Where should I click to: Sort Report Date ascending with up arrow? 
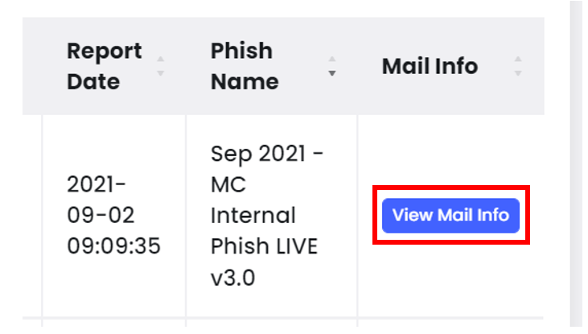(x=161, y=60)
